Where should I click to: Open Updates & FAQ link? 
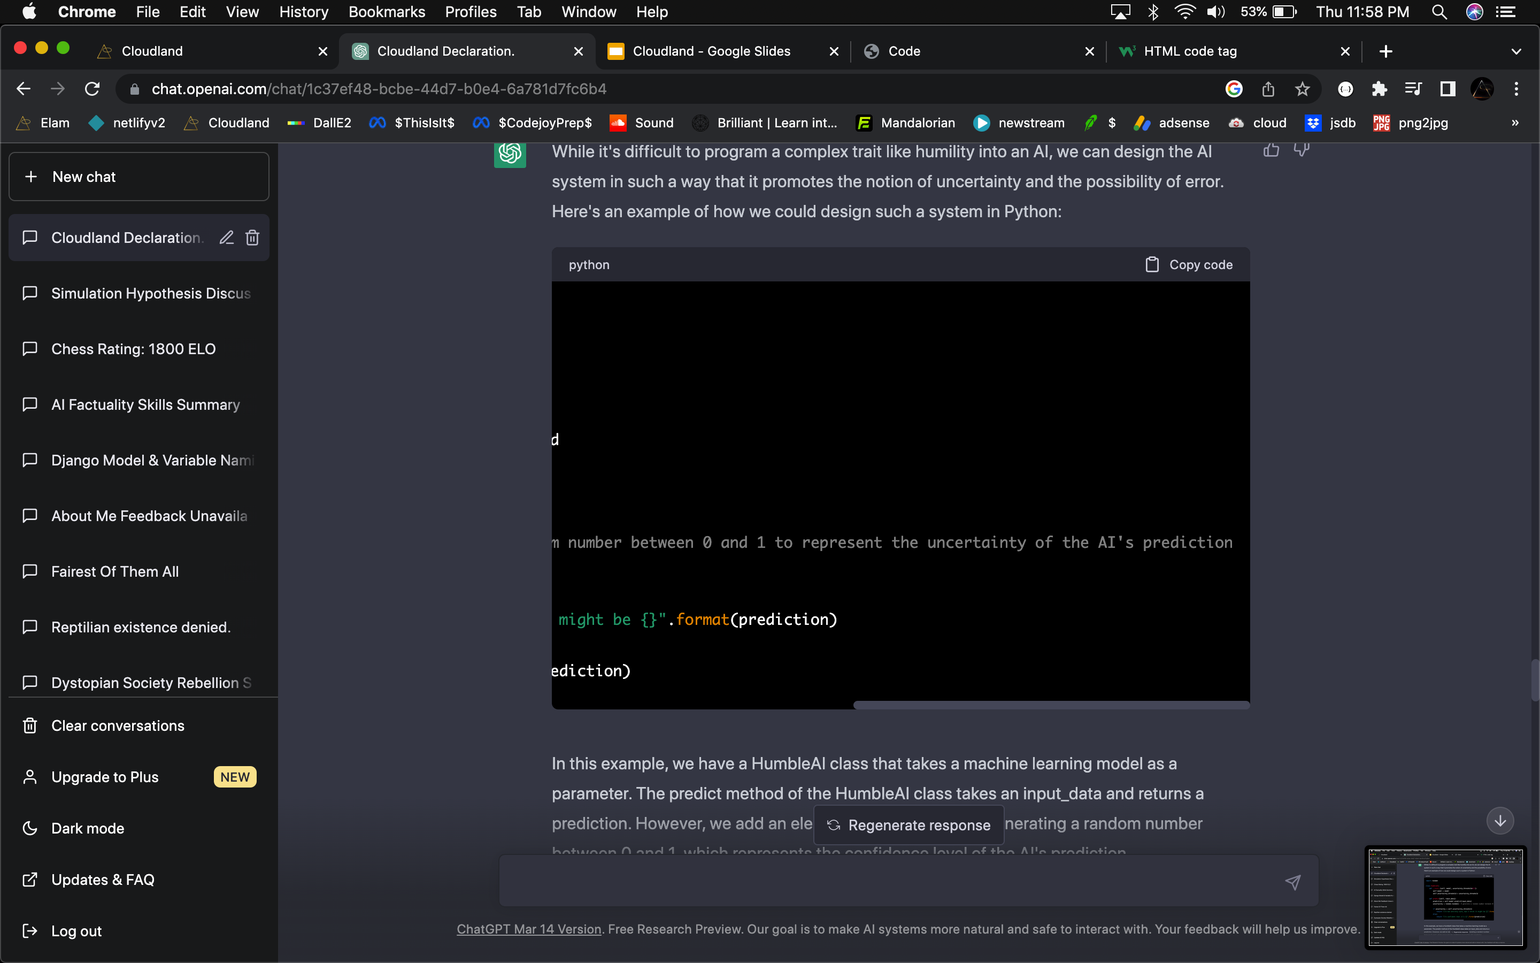[138, 880]
